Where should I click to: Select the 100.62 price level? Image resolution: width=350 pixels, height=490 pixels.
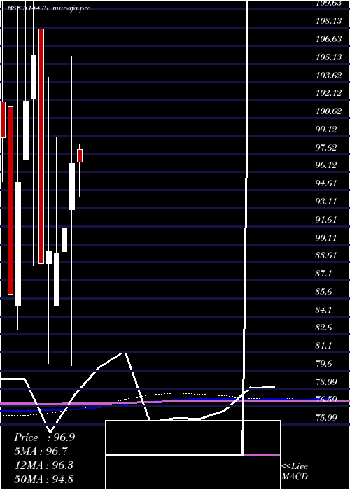pyautogui.click(x=329, y=111)
